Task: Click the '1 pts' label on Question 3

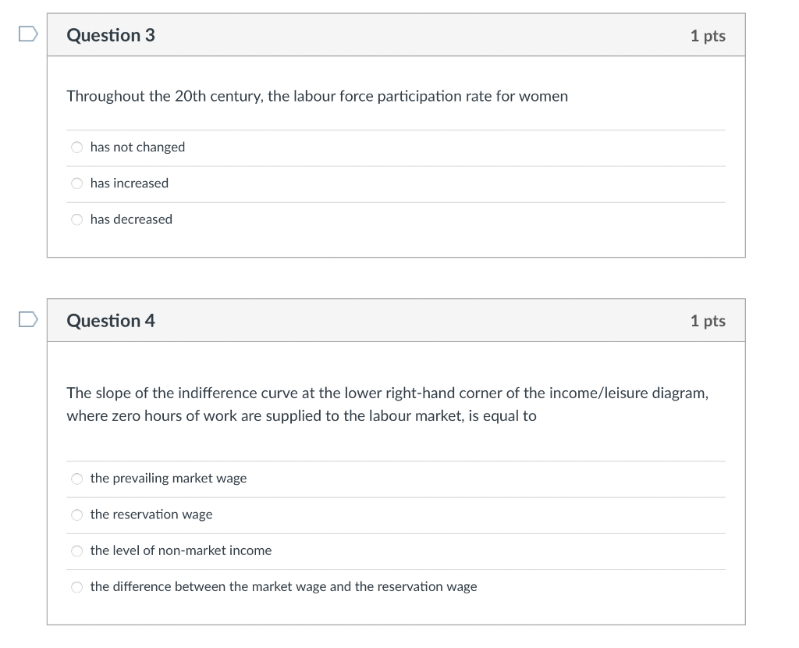Action: 708,35
